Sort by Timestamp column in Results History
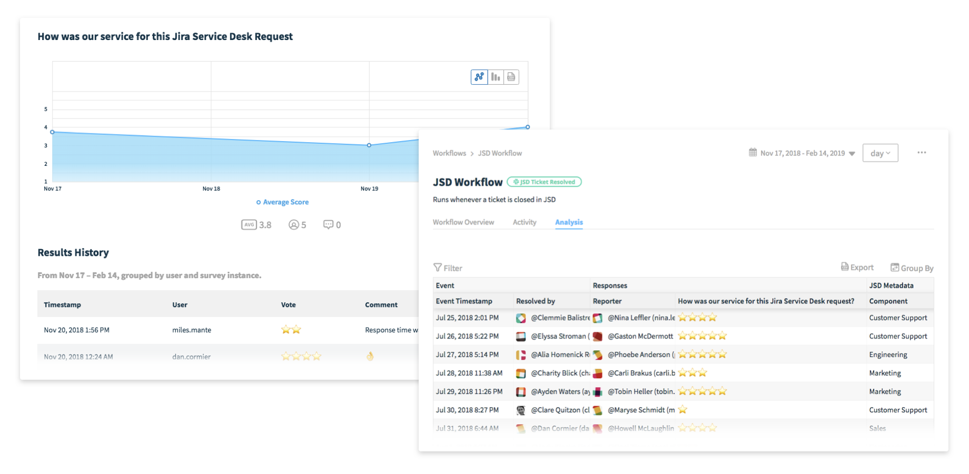The image size is (969, 474). pyautogui.click(x=62, y=305)
